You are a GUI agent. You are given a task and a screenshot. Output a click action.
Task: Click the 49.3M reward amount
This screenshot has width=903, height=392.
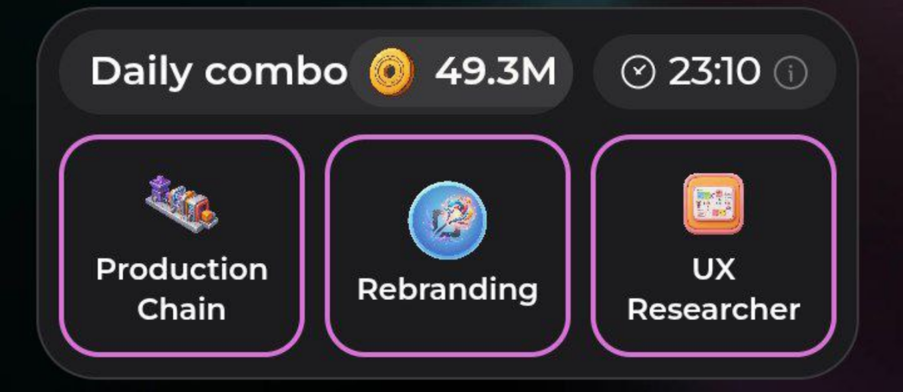[496, 72]
